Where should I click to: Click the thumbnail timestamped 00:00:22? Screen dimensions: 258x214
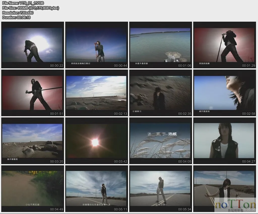[33, 45]
